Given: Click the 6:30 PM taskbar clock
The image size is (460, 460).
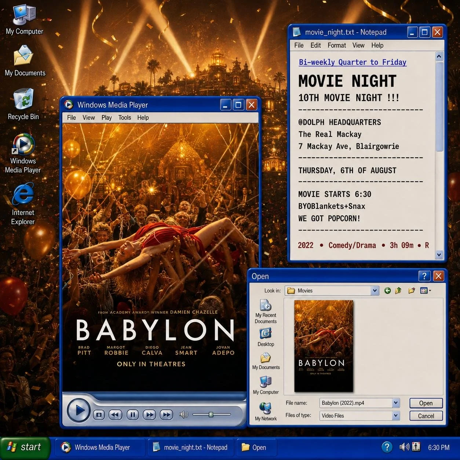Looking at the screenshot, I should [x=439, y=448].
